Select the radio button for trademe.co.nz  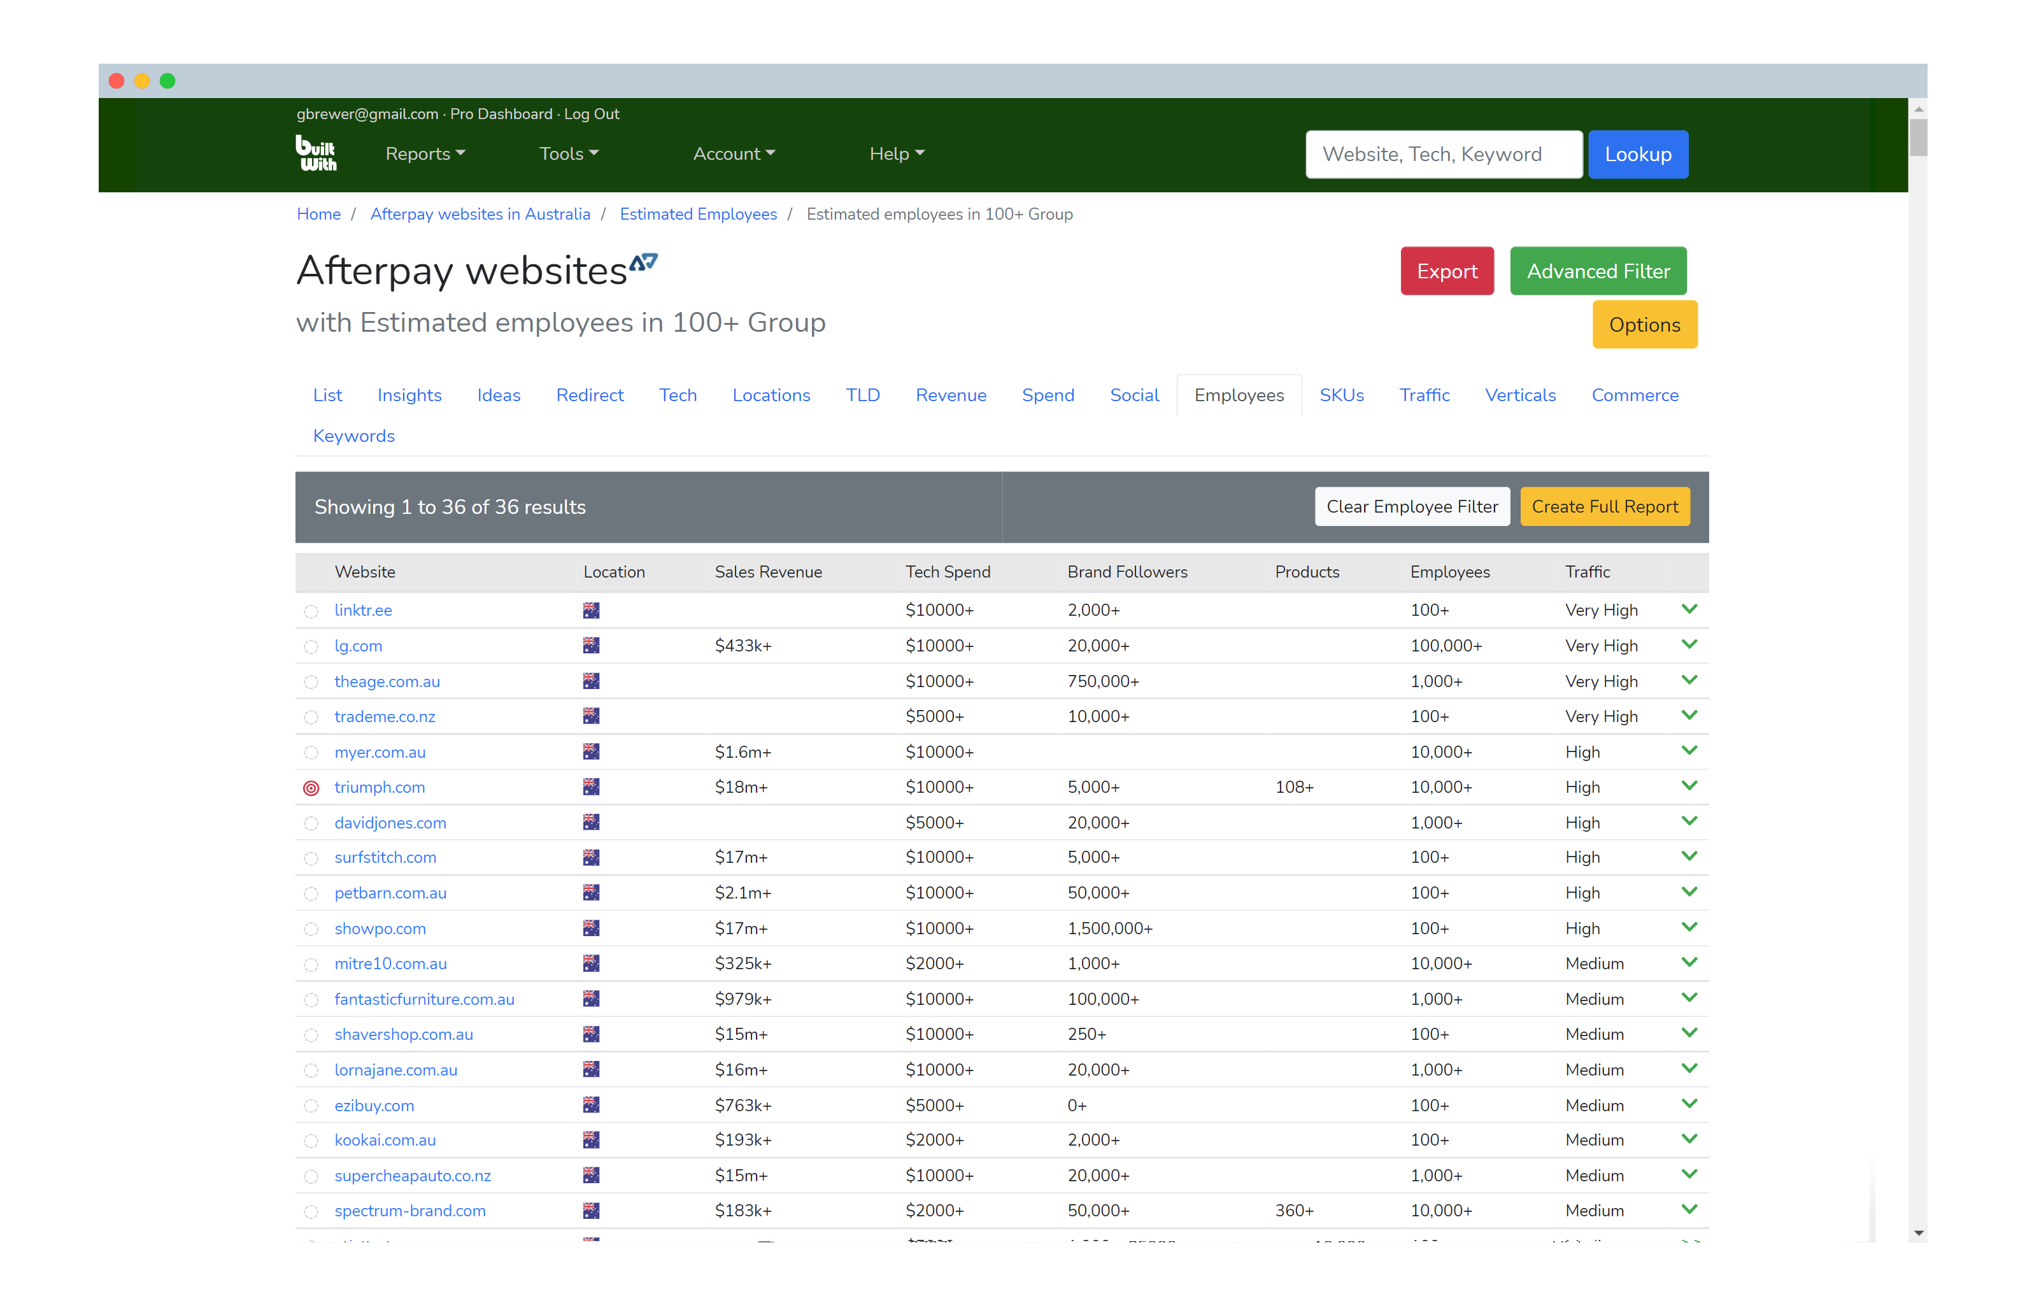[311, 718]
